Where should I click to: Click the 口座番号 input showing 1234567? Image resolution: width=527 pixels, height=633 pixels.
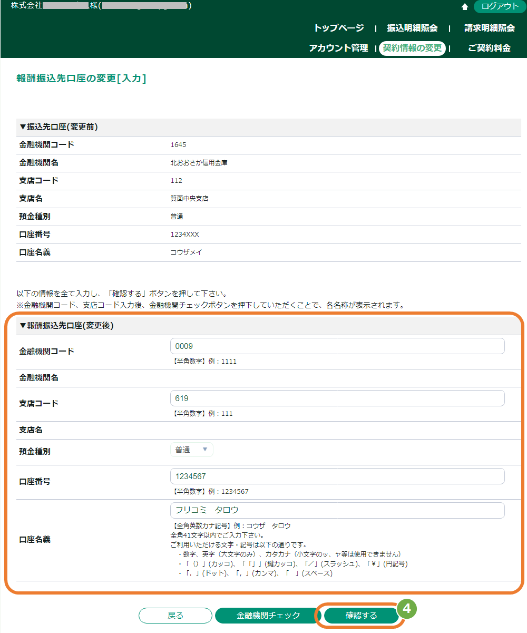click(337, 476)
